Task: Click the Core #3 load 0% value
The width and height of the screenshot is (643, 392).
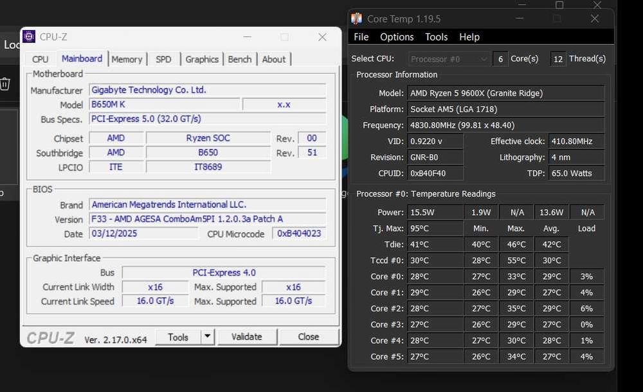Action: [x=587, y=324]
